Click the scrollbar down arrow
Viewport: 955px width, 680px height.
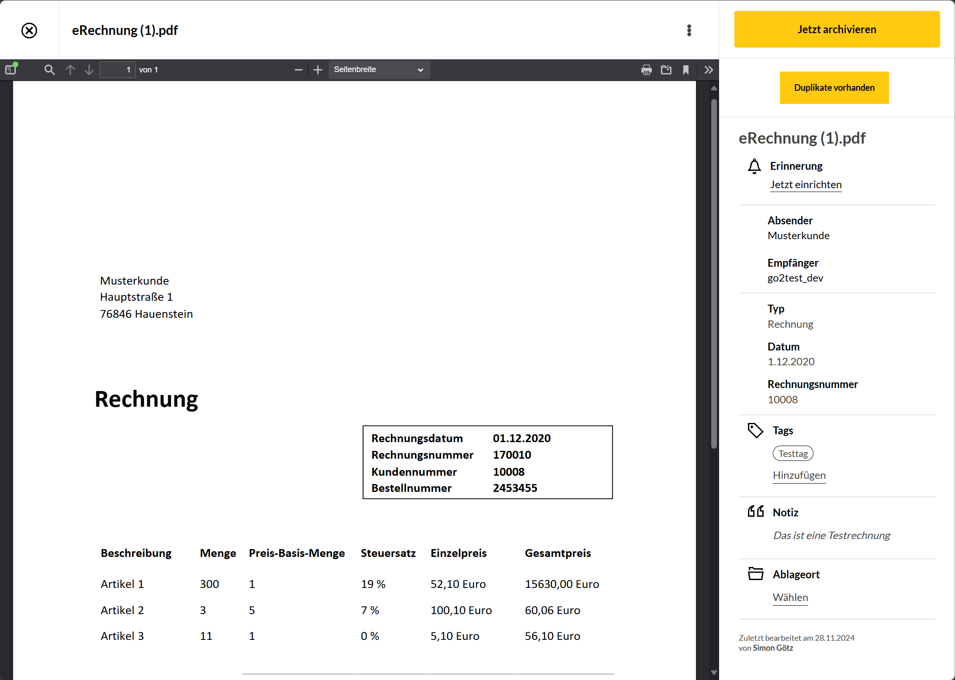tap(714, 673)
